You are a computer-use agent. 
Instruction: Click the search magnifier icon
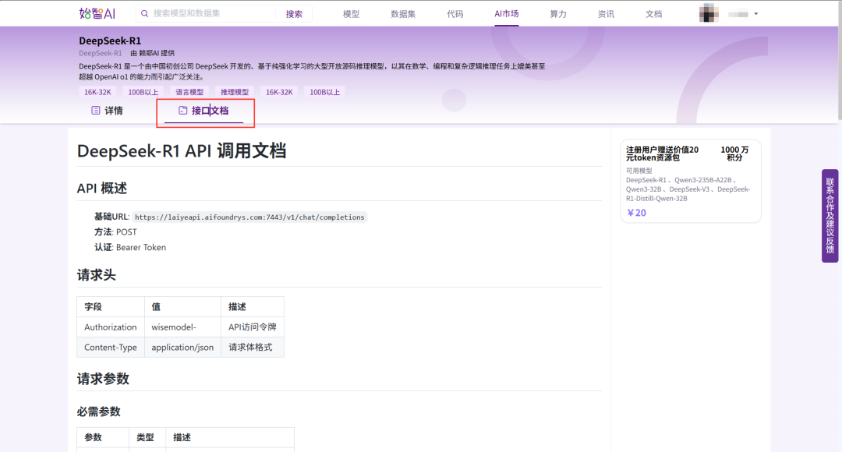tap(144, 13)
